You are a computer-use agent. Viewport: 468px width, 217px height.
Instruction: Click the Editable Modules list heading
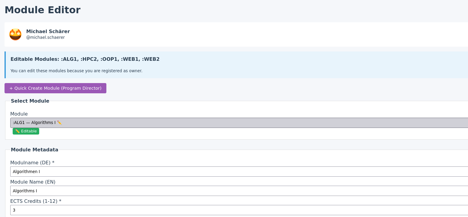point(85,59)
